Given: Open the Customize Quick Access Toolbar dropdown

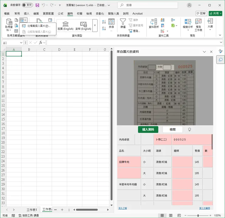Looking at the screenshot, I should (60, 5).
